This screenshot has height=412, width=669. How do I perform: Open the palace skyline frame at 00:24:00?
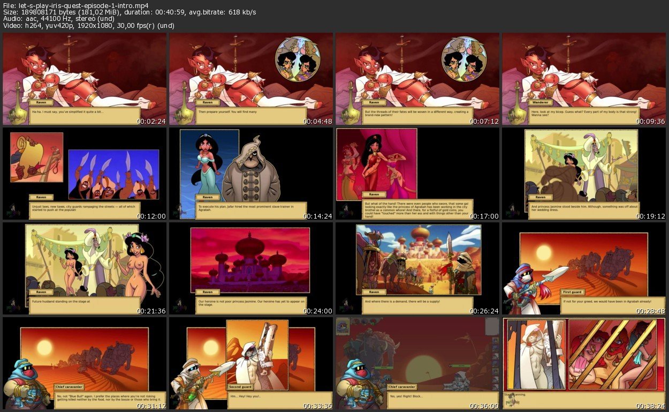tap(251, 268)
